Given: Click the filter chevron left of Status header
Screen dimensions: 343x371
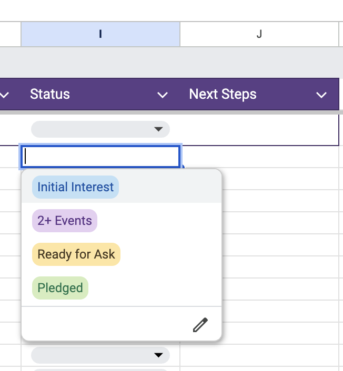Looking at the screenshot, I should coord(6,95).
